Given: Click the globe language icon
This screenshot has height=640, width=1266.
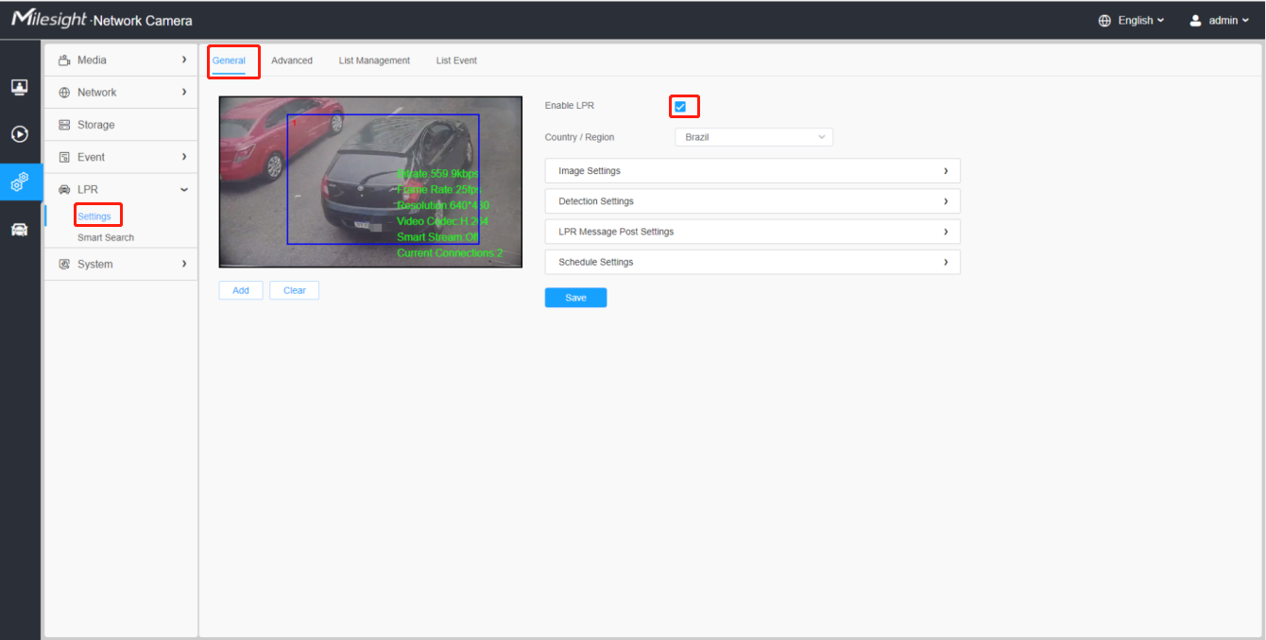Looking at the screenshot, I should (1104, 21).
